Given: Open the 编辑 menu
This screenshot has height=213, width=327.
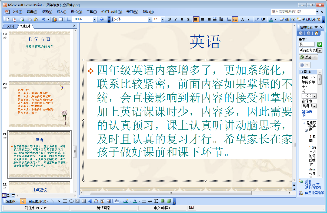Looking at the screenshot, I should coord(32,12).
